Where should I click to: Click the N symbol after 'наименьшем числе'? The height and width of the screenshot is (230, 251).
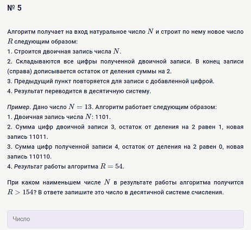tap(107, 182)
